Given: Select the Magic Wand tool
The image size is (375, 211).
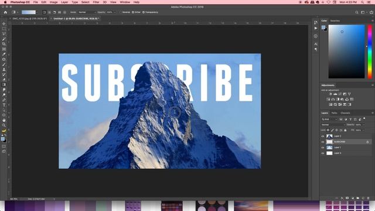Looking at the screenshot, I should pyautogui.click(x=4, y=39).
